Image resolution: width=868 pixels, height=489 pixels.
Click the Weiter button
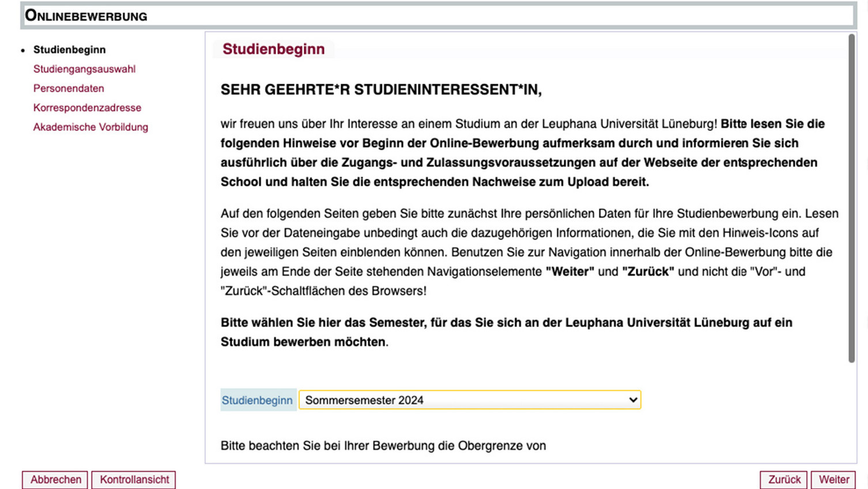(833, 480)
